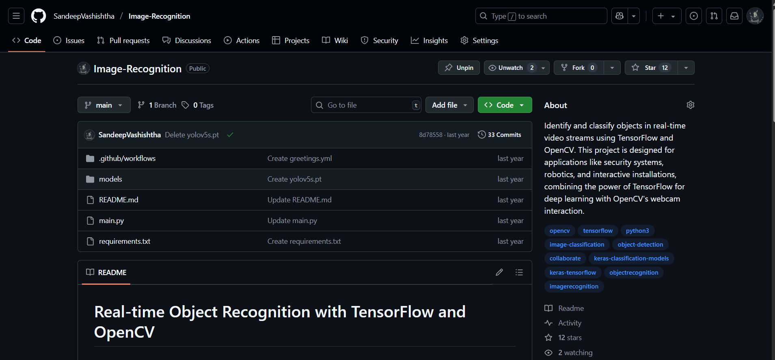Toggle Unwatch for this repository
Screen dimensions: 775x360
(x=511, y=68)
